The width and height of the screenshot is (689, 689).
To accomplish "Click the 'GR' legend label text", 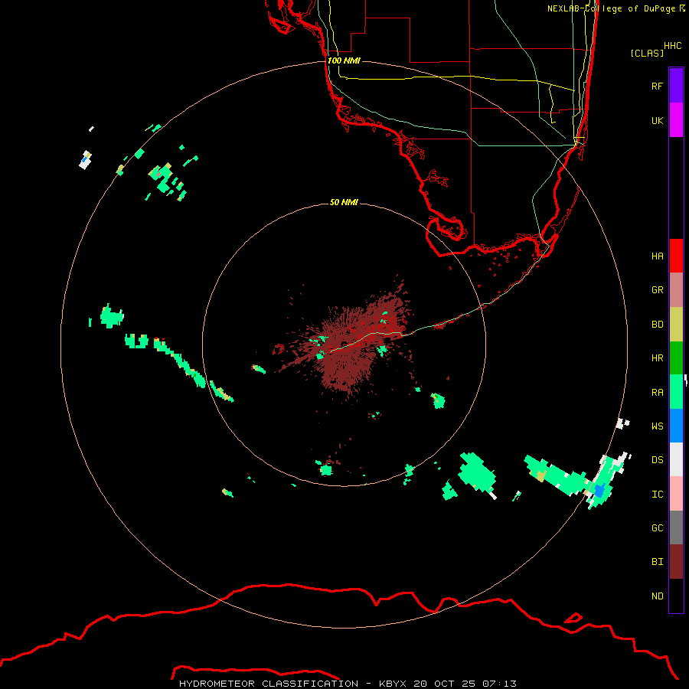I will [657, 290].
